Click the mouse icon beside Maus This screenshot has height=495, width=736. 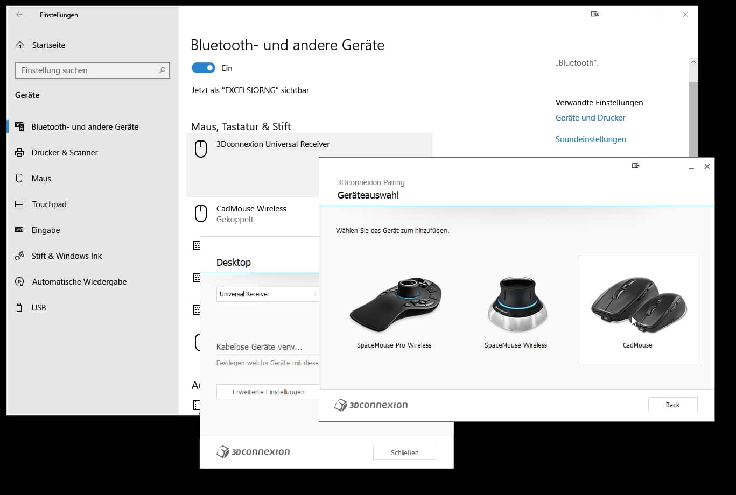(19, 178)
